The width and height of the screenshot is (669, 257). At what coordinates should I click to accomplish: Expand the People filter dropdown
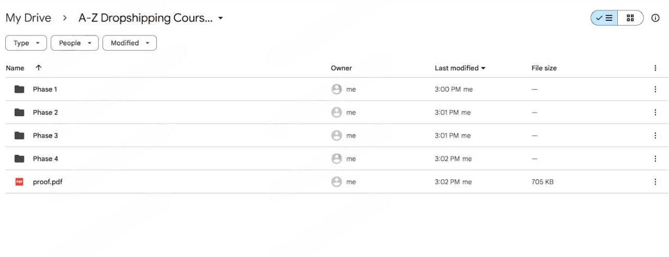point(75,43)
